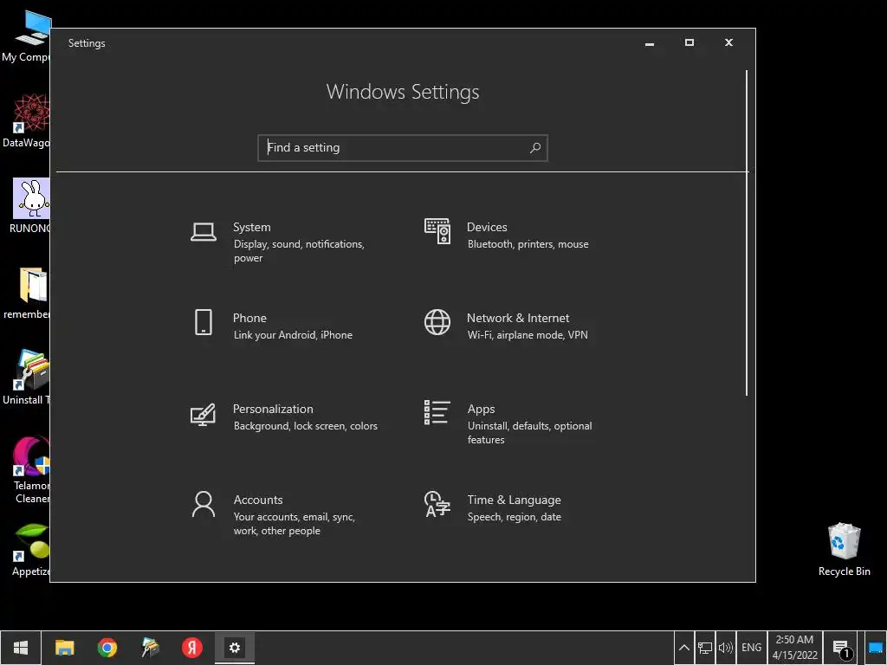The width and height of the screenshot is (887, 665).
Task: Open the Devices category title
Action: (487, 228)
